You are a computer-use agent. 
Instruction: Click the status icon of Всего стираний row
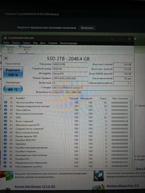[x=6, y=121]
